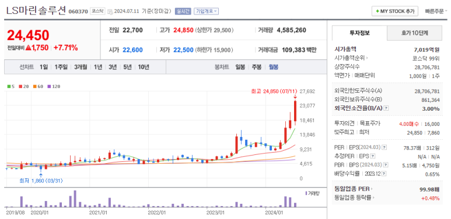
Task: Click the 시가 value 22,600
Action: (x=132, y=50)
